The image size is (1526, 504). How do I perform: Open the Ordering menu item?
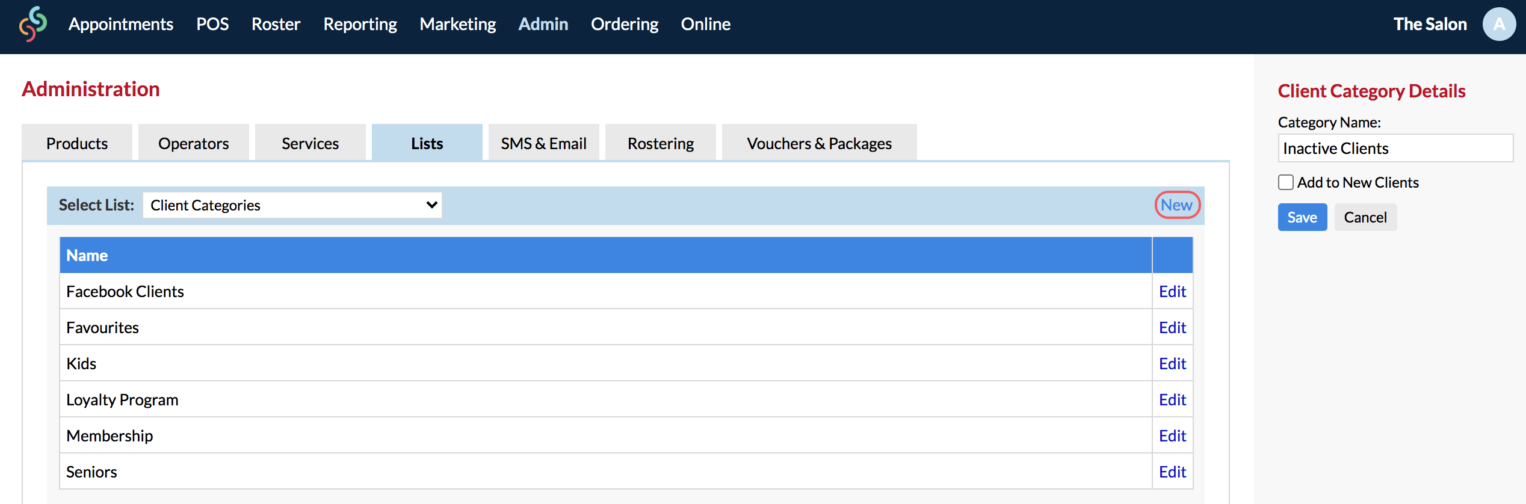coord(625,24)
